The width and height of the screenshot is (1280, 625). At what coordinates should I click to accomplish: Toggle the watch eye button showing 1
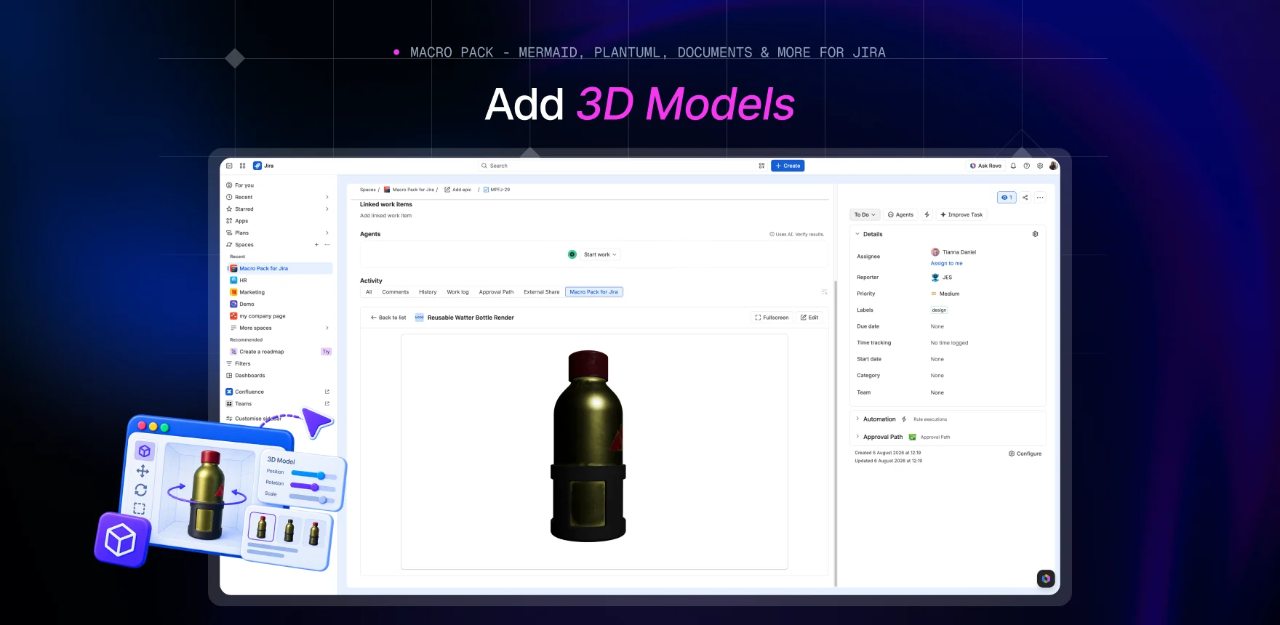[1007, 197]
